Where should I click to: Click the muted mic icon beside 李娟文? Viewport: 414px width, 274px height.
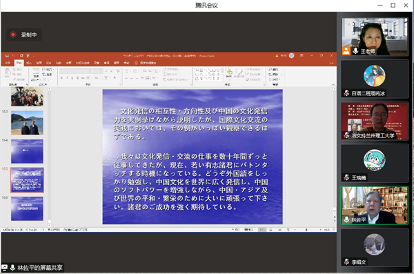pos(346,262)
